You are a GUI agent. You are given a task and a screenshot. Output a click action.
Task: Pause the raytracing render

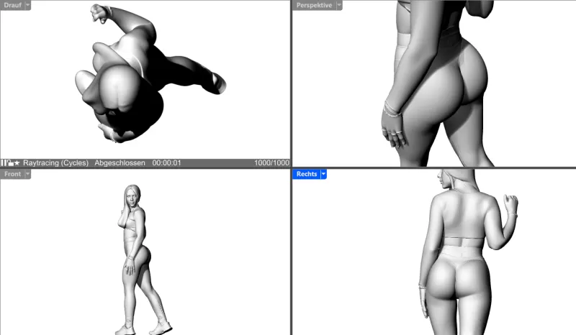[4, 162]
